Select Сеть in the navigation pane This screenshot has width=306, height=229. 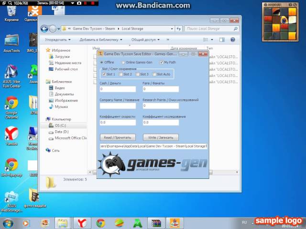[53, 150]
